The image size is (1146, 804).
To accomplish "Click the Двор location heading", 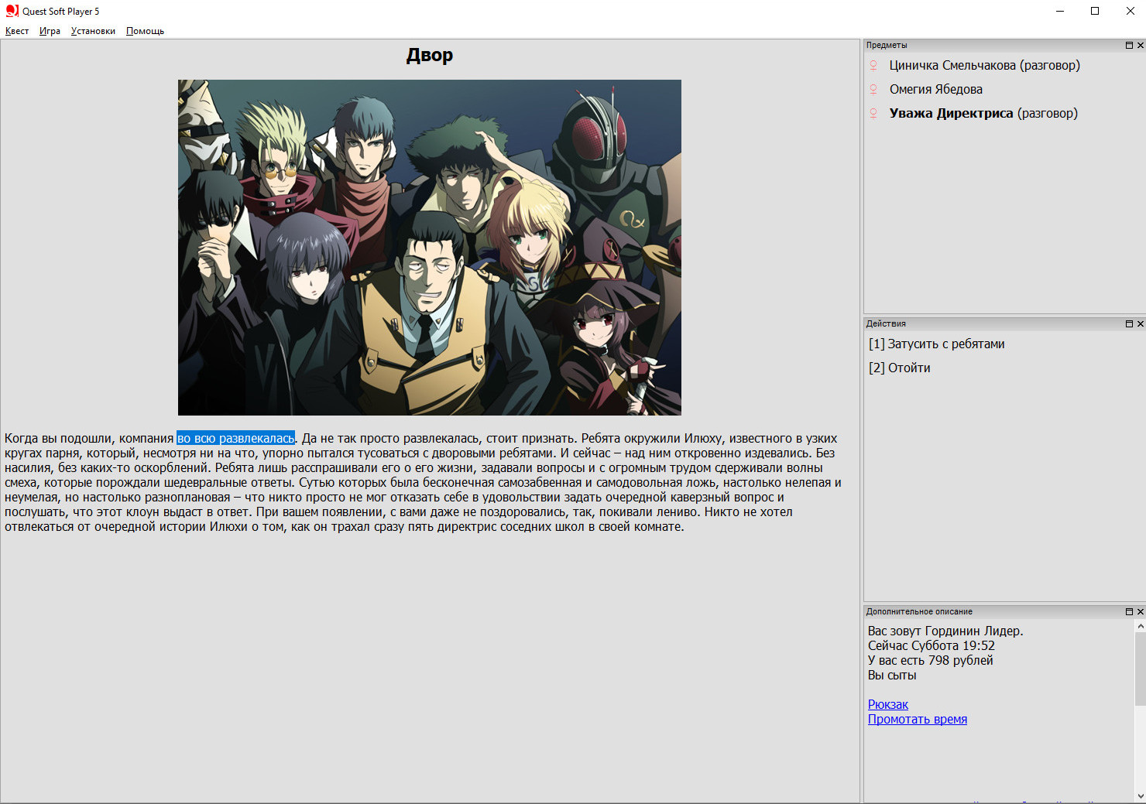I will (430, 56).
